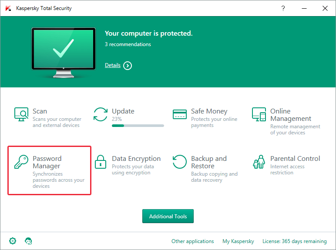Click the Scan monitor magnifier icon
This screenshot has width=336, height=250.
[x=21, y=114]
